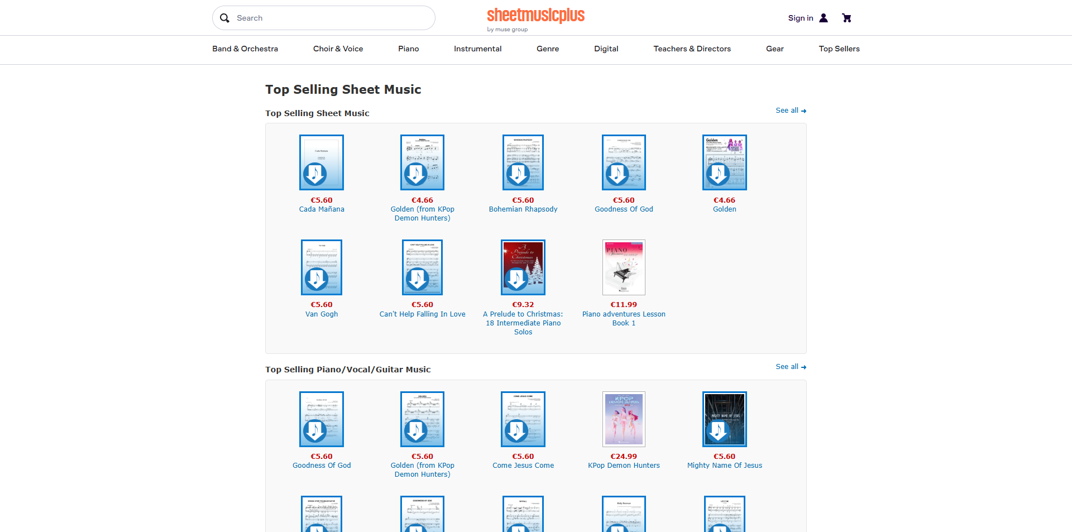Open the Choir & Voice menu
Viewport: 1072px width, 532px height.
(x=338, y=49)
